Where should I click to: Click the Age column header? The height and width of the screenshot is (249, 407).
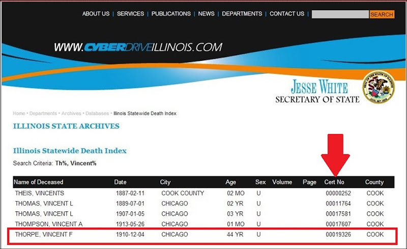(230, 182)
